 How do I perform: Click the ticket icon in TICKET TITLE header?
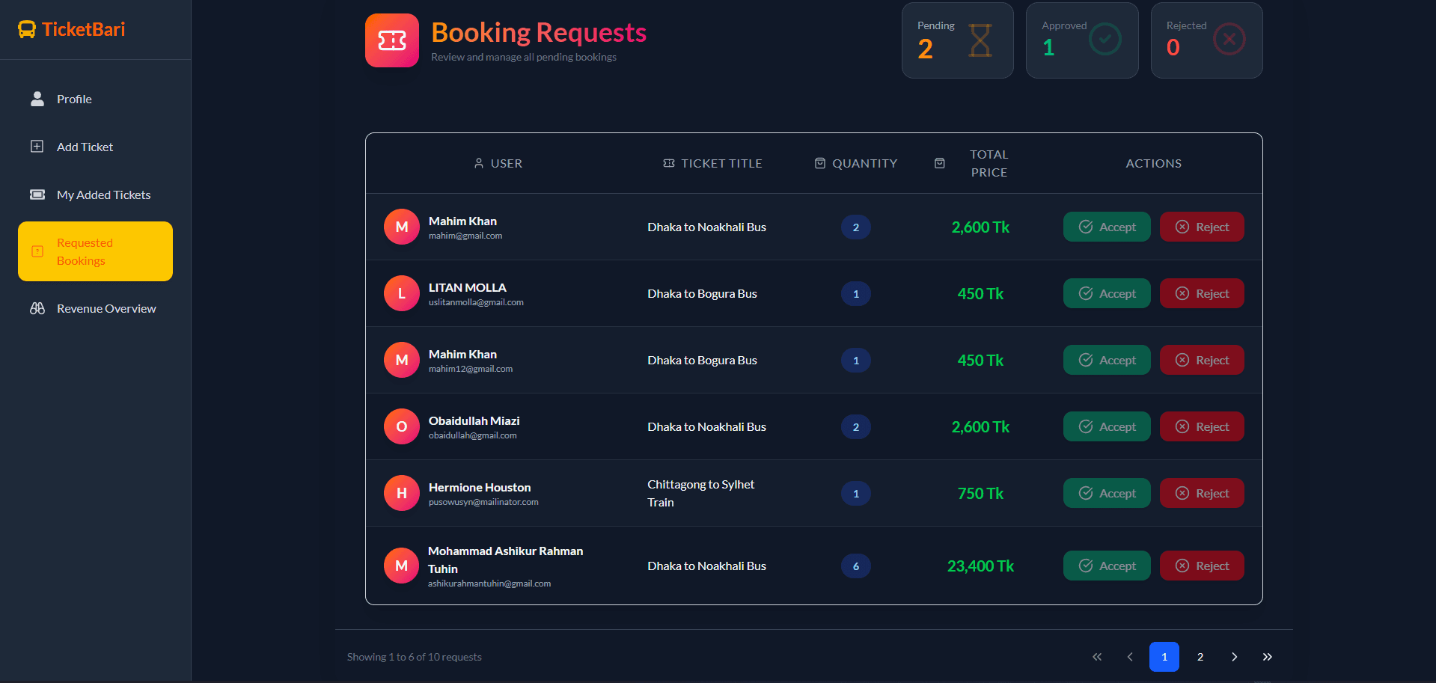pyautogui.click(x=669, y=163)
